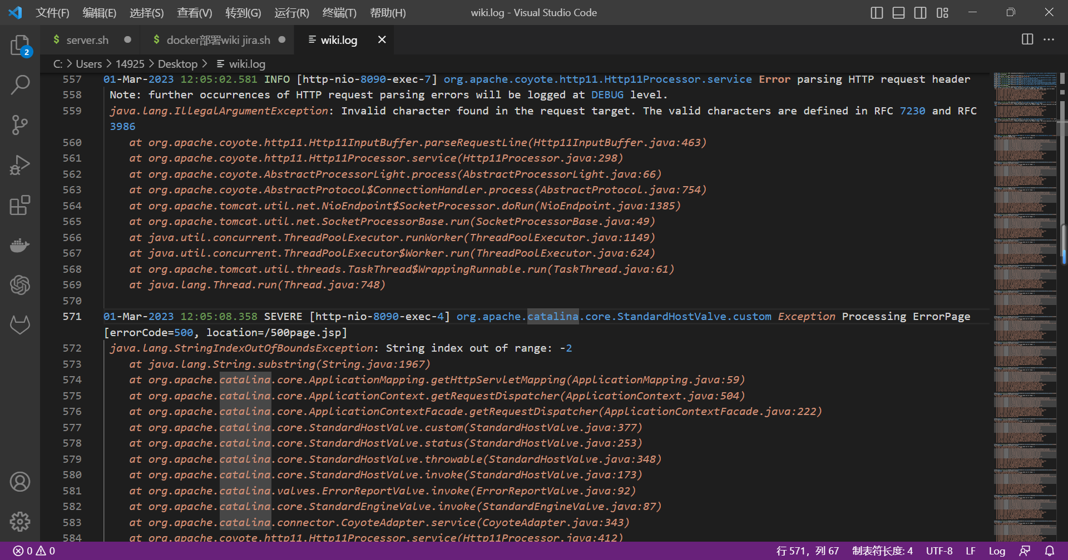This screenshot has height=560, width=1068.
Task: Open the Search view in activity bar
Action: tap(20, 85)
